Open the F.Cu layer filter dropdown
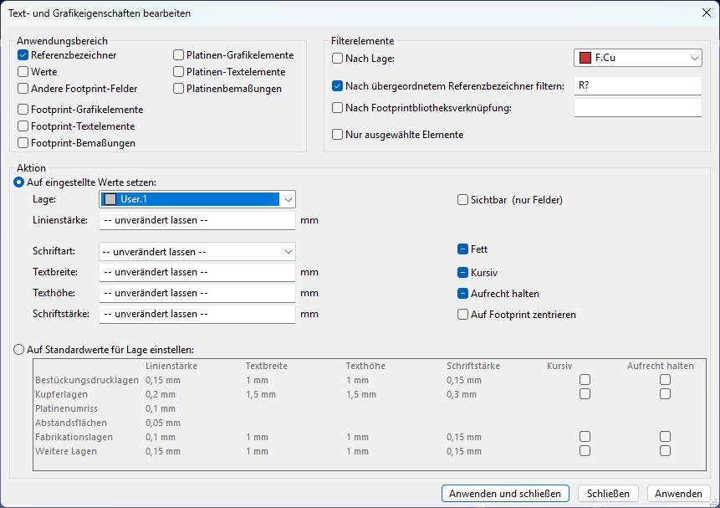 [638, 58]
